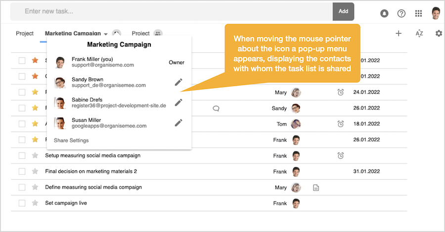Sort tasks with the AZ icon
This screenshot has height=232, width=445.
tap(419, 33)
